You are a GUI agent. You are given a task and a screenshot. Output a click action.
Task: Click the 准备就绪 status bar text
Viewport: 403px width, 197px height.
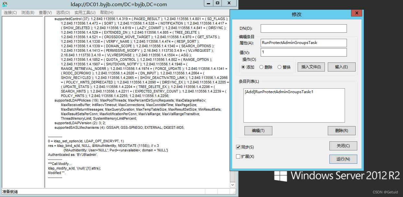10,192
